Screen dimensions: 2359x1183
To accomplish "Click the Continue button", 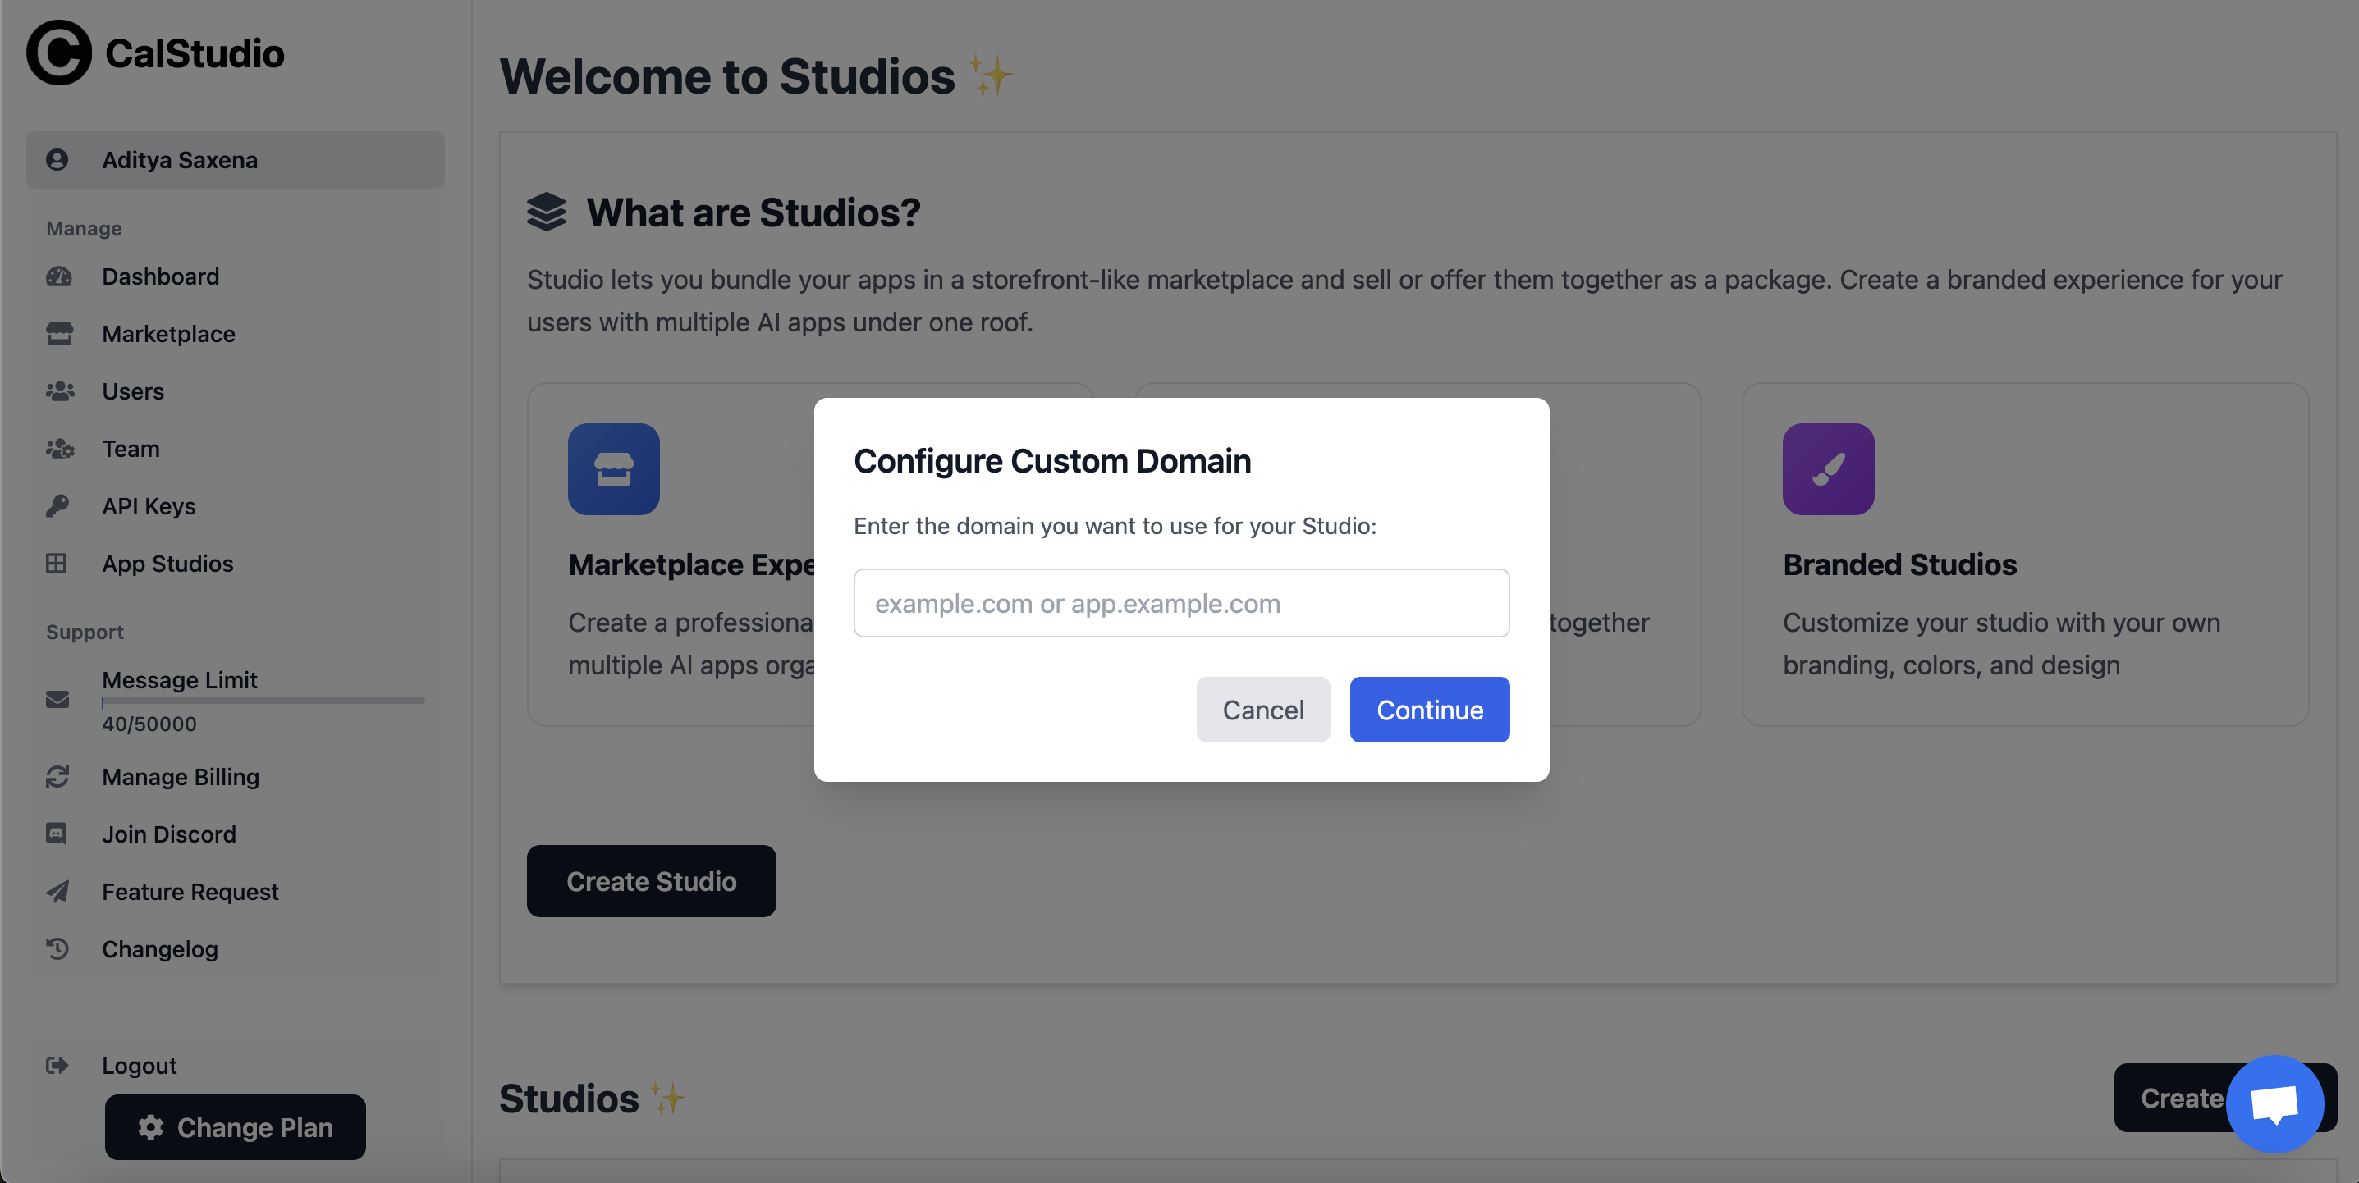I will click(1428, 710).
